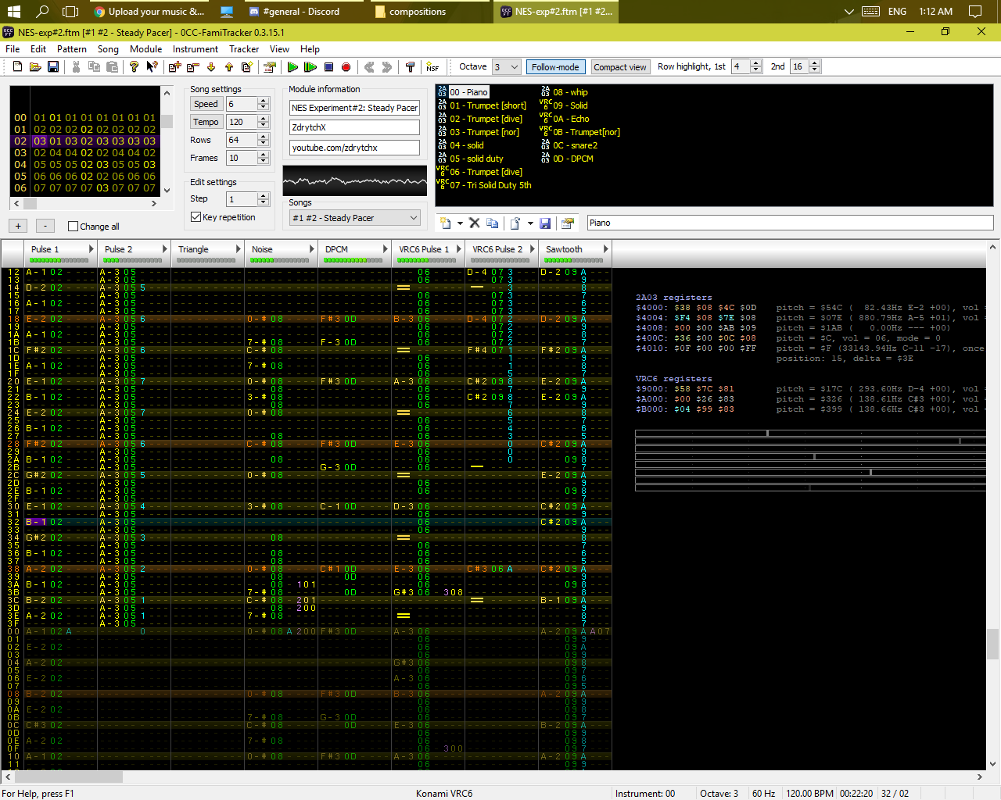Click the Edit instrument icon beside name field
This screenshot has height=800, width=1001.
(x=568, y=223)
